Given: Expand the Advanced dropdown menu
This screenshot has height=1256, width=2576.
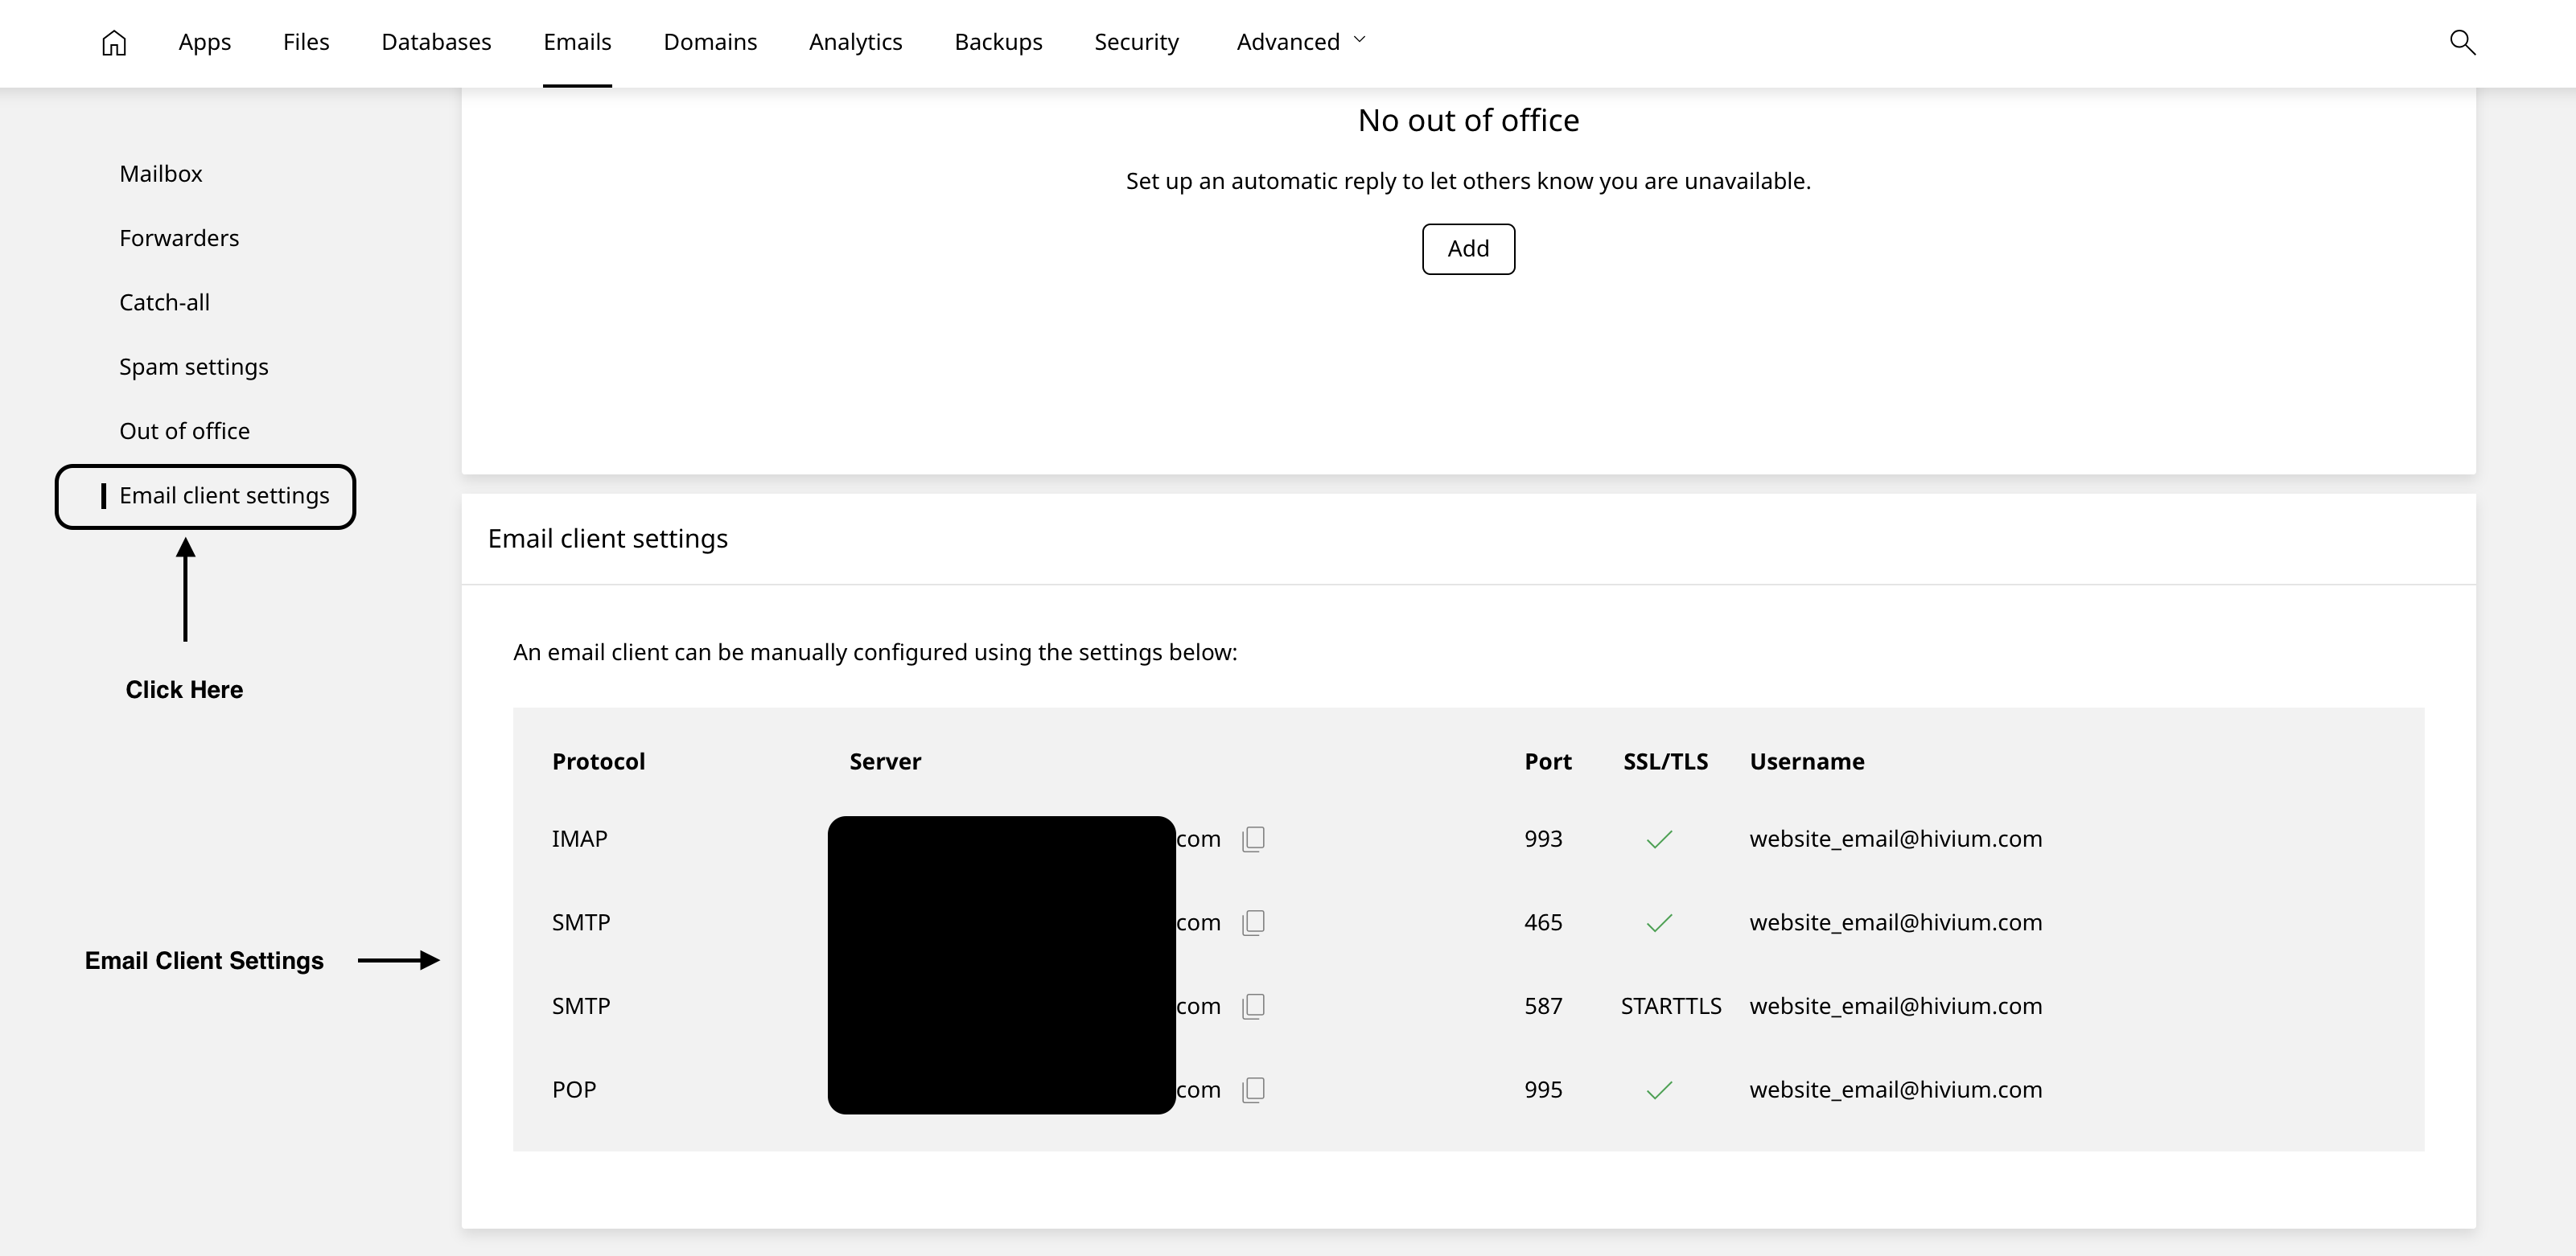Looking at the screenshot, I should (1300, 42).
